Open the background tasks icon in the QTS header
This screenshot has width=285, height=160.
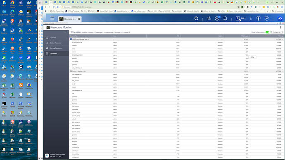(209, 19)
